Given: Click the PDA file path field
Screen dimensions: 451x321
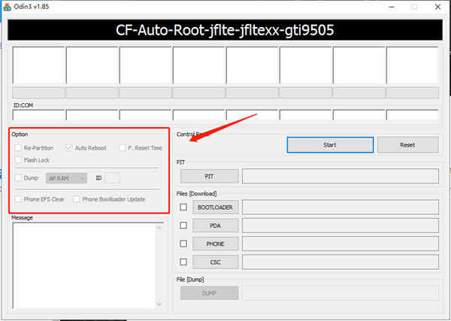Looking at the screenshot, I should [341, 226].
